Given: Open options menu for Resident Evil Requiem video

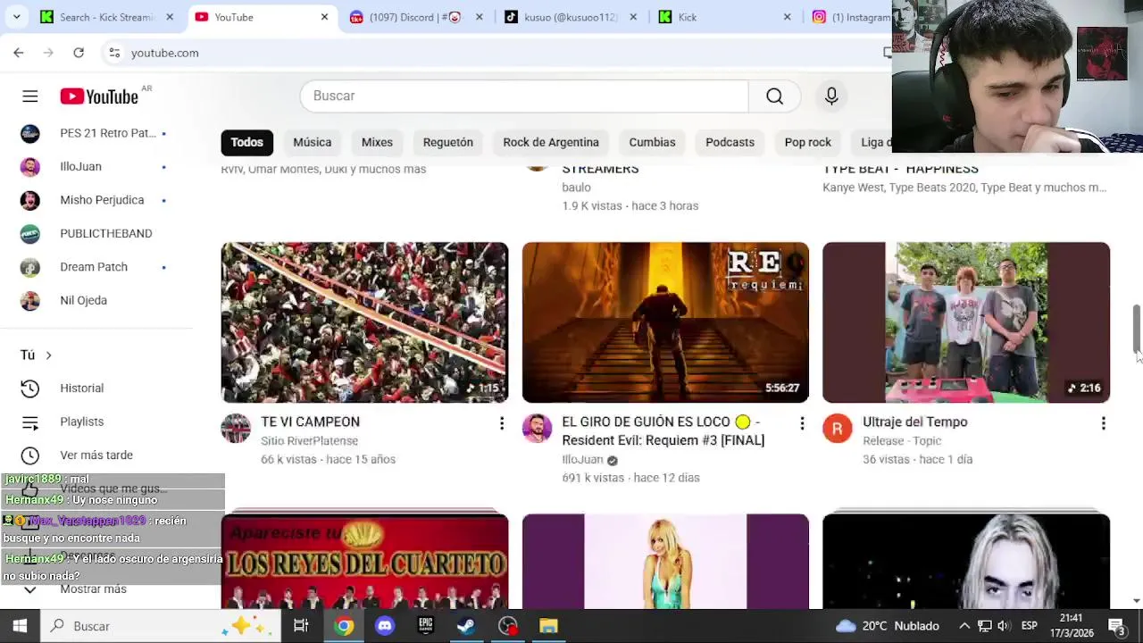Looking at the screenshot, I should (802, 423).
